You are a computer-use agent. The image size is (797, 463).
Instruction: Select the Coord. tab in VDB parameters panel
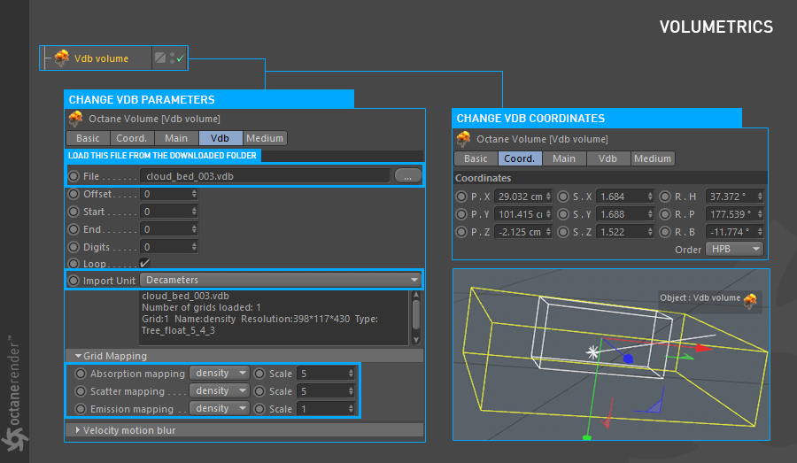[x=132, y=138]
